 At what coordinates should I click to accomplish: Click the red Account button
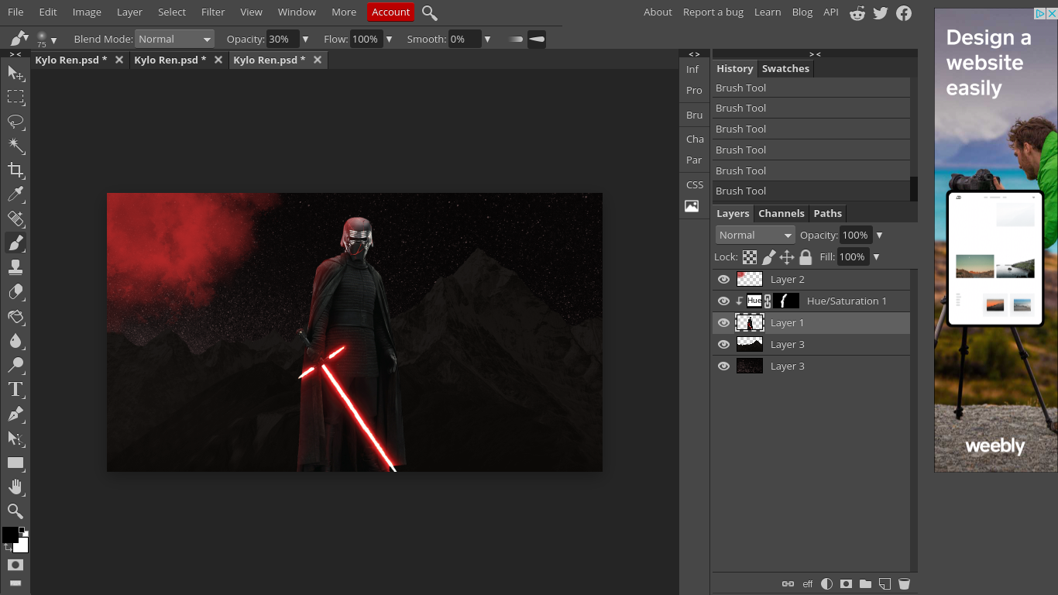[x=391, y=12]
